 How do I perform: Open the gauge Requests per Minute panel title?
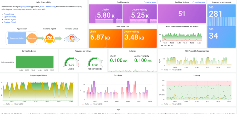coord(83,51)
